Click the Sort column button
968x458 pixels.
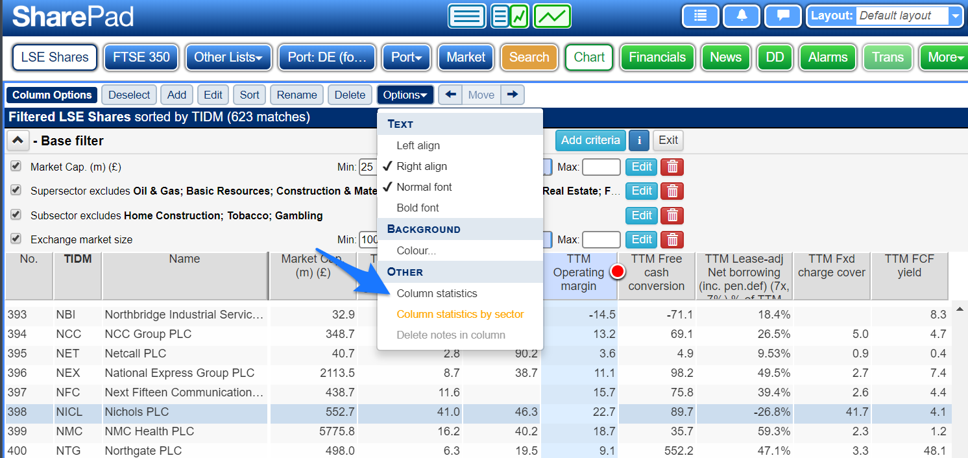coord(250,95)
